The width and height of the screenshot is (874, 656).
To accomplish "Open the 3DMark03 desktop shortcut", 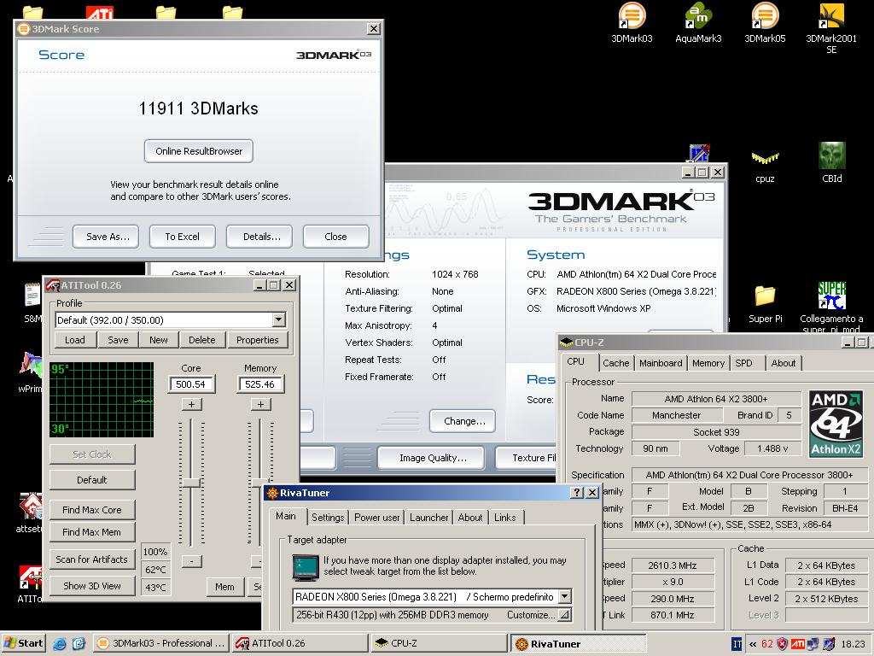I will coord(632,22).
